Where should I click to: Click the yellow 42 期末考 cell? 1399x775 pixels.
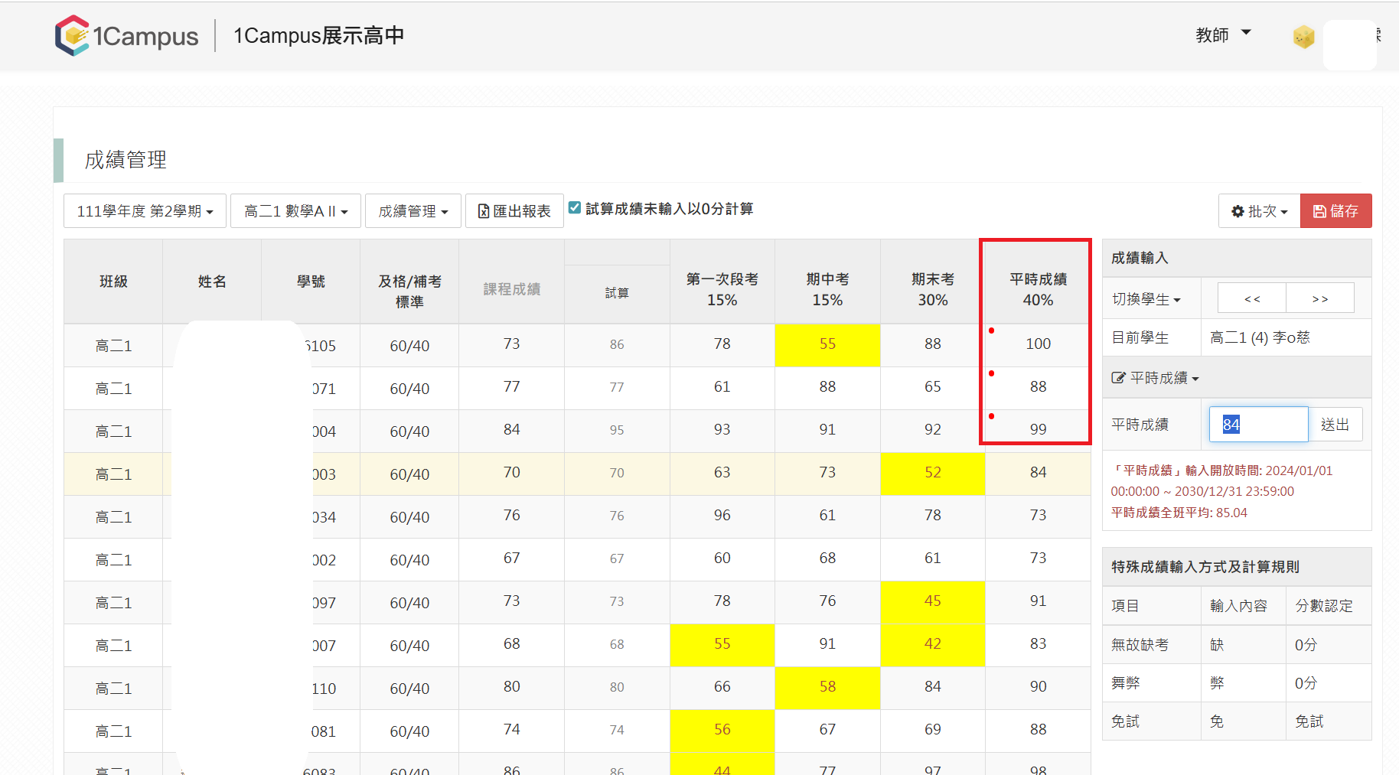[932, 644]
